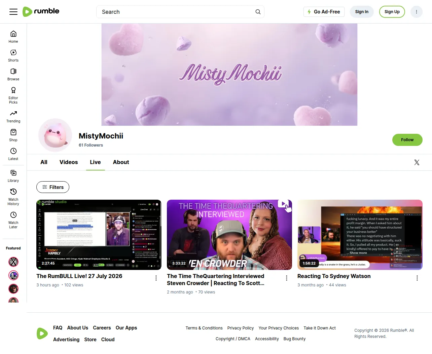Follow the MistyMochii channel

(407, 140)
